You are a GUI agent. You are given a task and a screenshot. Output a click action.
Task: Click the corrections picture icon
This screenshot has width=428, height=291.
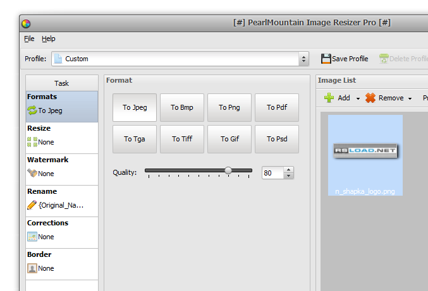(32, 237)
